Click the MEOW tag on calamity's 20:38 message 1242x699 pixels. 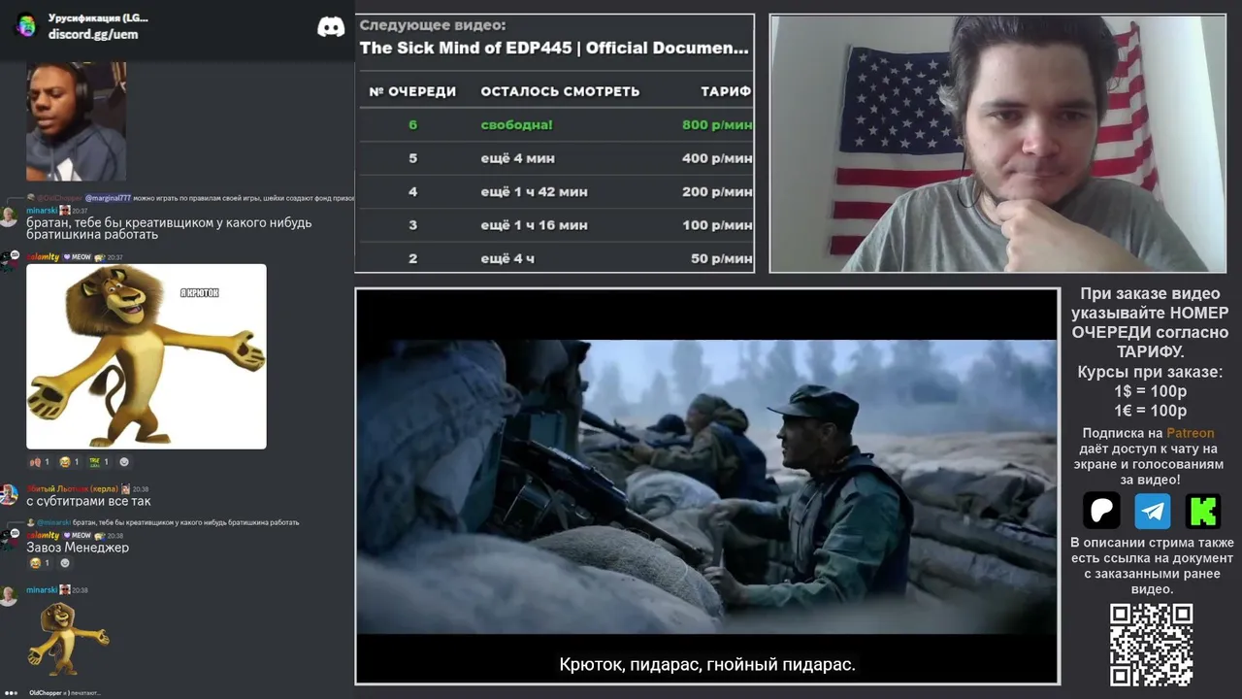80,536
